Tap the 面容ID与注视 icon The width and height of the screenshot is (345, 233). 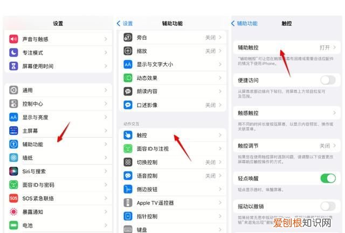click(x=128, y=149)
